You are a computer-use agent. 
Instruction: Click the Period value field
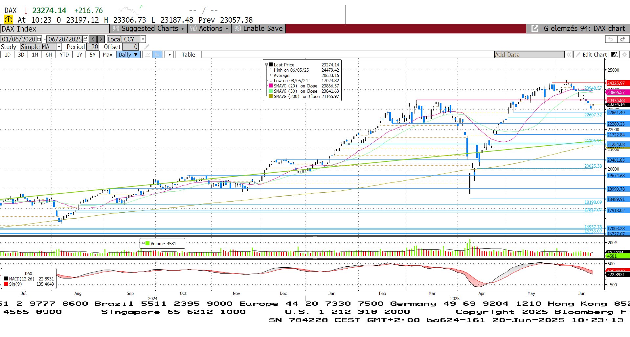coord(93,47)
